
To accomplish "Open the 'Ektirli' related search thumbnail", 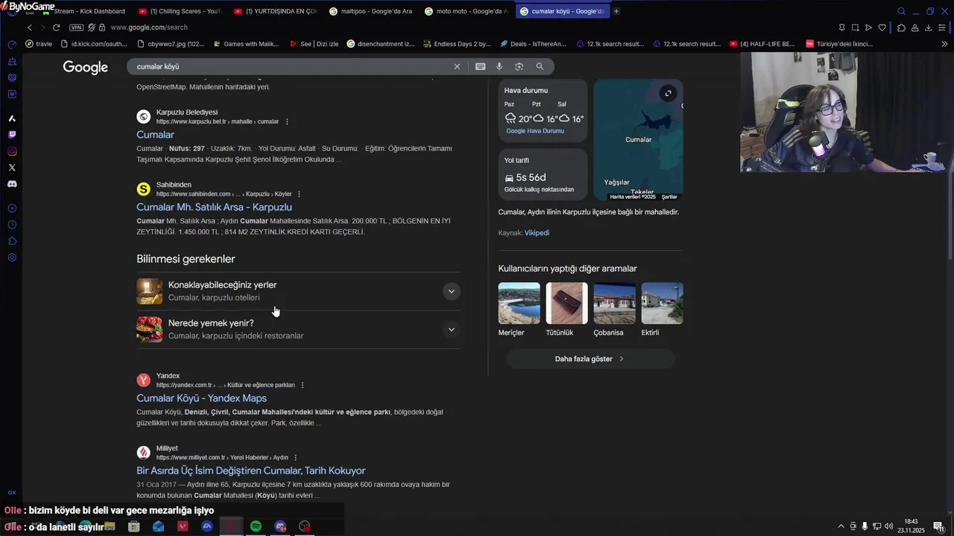I will [662, 303].
